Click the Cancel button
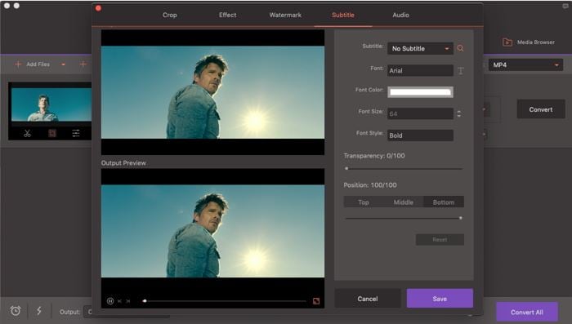 tap(368, 299)
